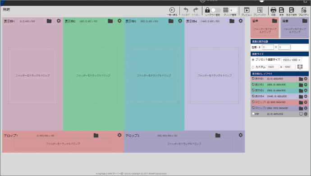Open folder icon of 表示枠1 canvas frame
This screenshot has height=176, width=311.
[49, 21]
